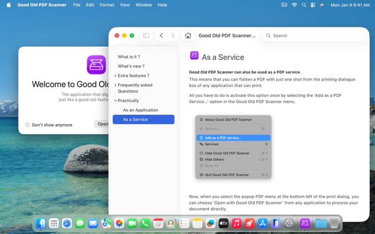Click the Wi-Fi status icon
Image resolution: width=375 pixels, height=234 pixels.
294,5
